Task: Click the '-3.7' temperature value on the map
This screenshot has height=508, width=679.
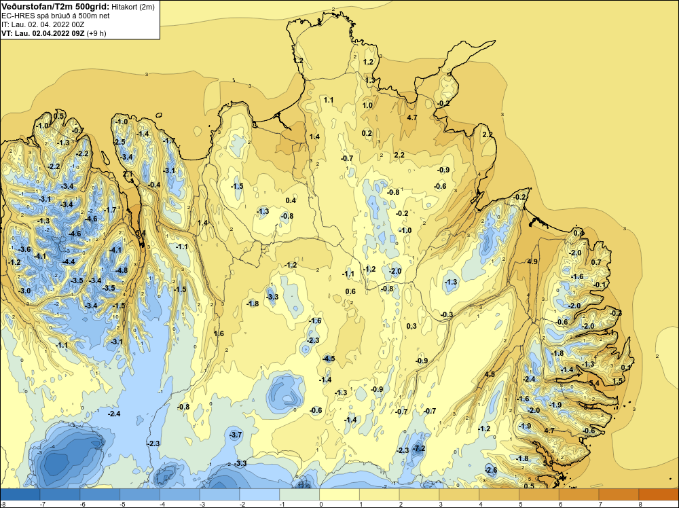Action: pyautogui.click(x=236, y=435)
